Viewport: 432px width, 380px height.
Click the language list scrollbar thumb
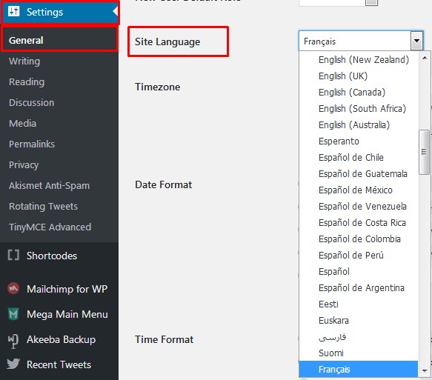[424, 152]
